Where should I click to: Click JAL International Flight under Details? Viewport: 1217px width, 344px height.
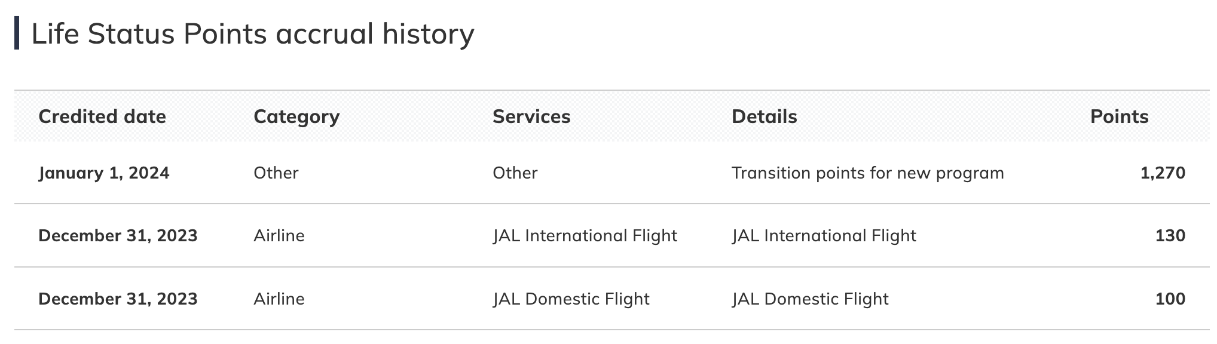coord(824,236)
